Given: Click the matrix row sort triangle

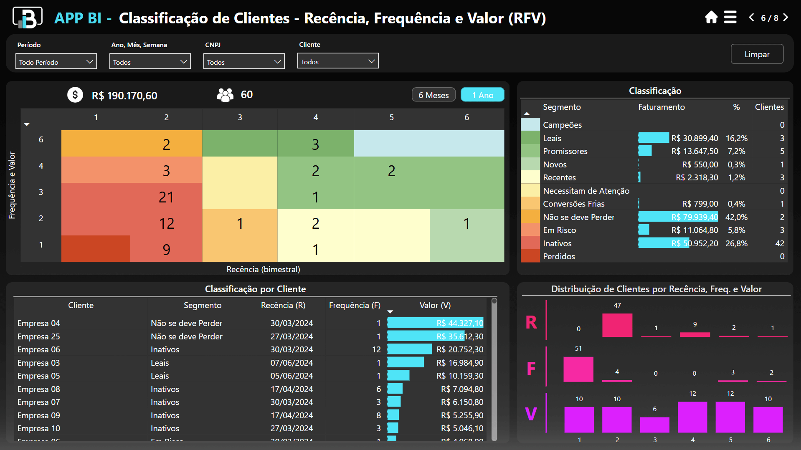Looking at the screenshot, I should pyautogui.click(x=27, y=124).
